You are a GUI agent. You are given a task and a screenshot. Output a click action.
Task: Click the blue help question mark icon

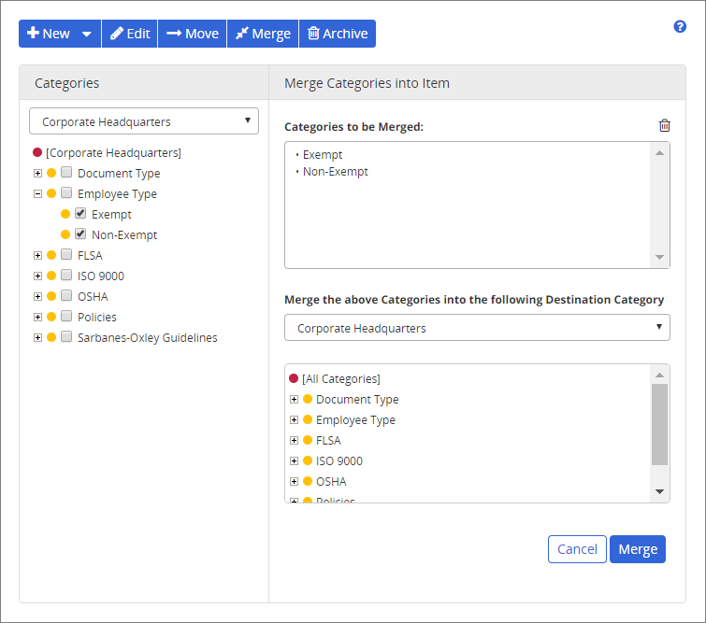(680, 26)
